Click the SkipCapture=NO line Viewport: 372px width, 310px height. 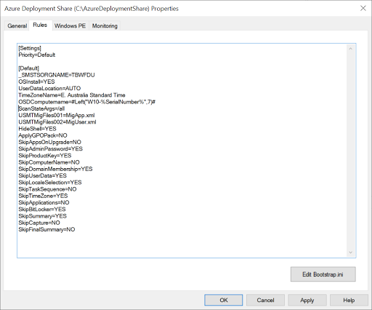tap(39, 223)
